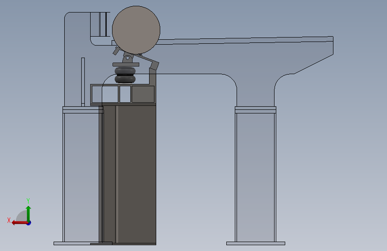Select the black air spring bellows

[x=125, y=75]
